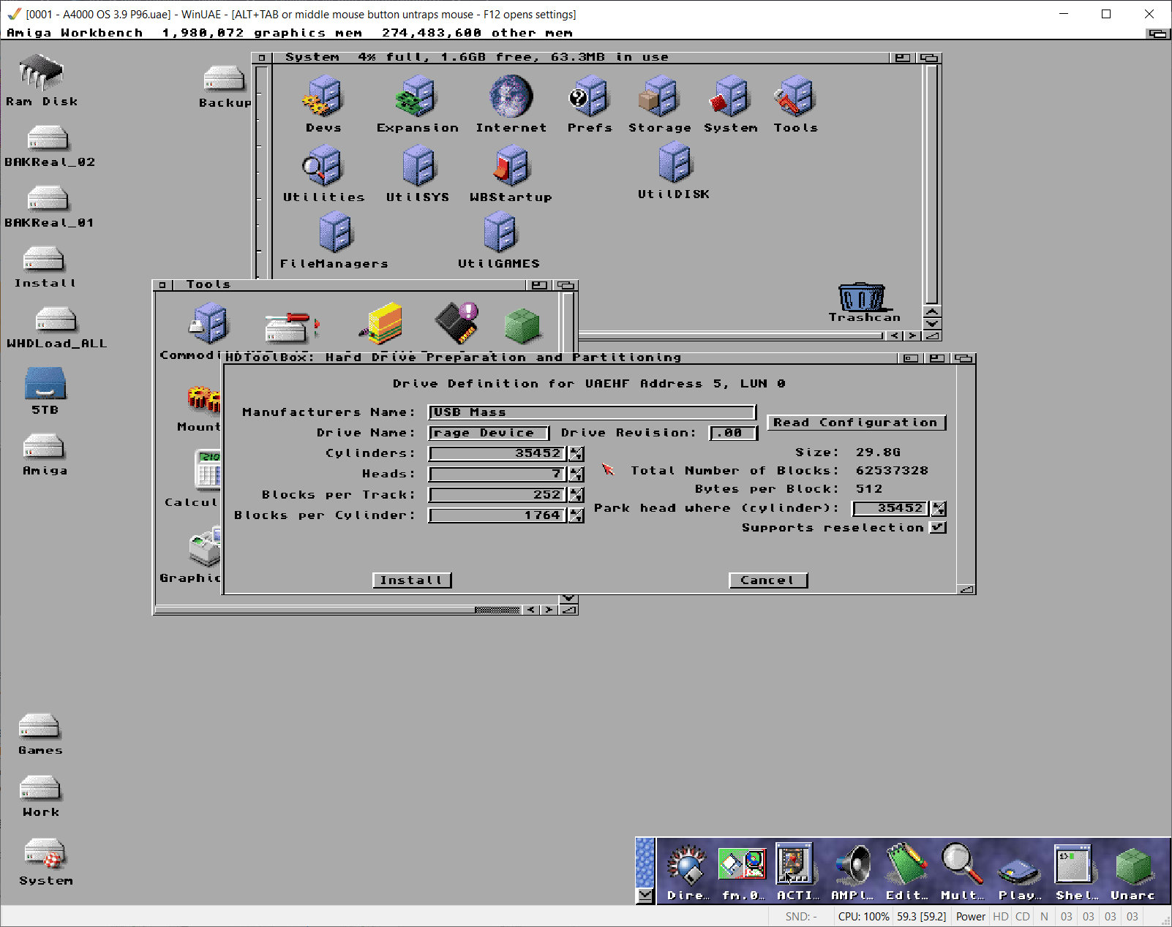Open the 5TB drawer icon
The height and width of the screenshot is (927, 1172).
(x=45, y=382)
